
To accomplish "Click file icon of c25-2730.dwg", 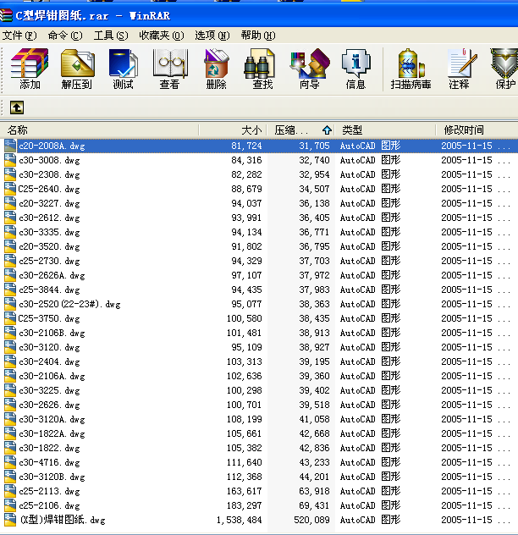I will [x=10, y=261].
